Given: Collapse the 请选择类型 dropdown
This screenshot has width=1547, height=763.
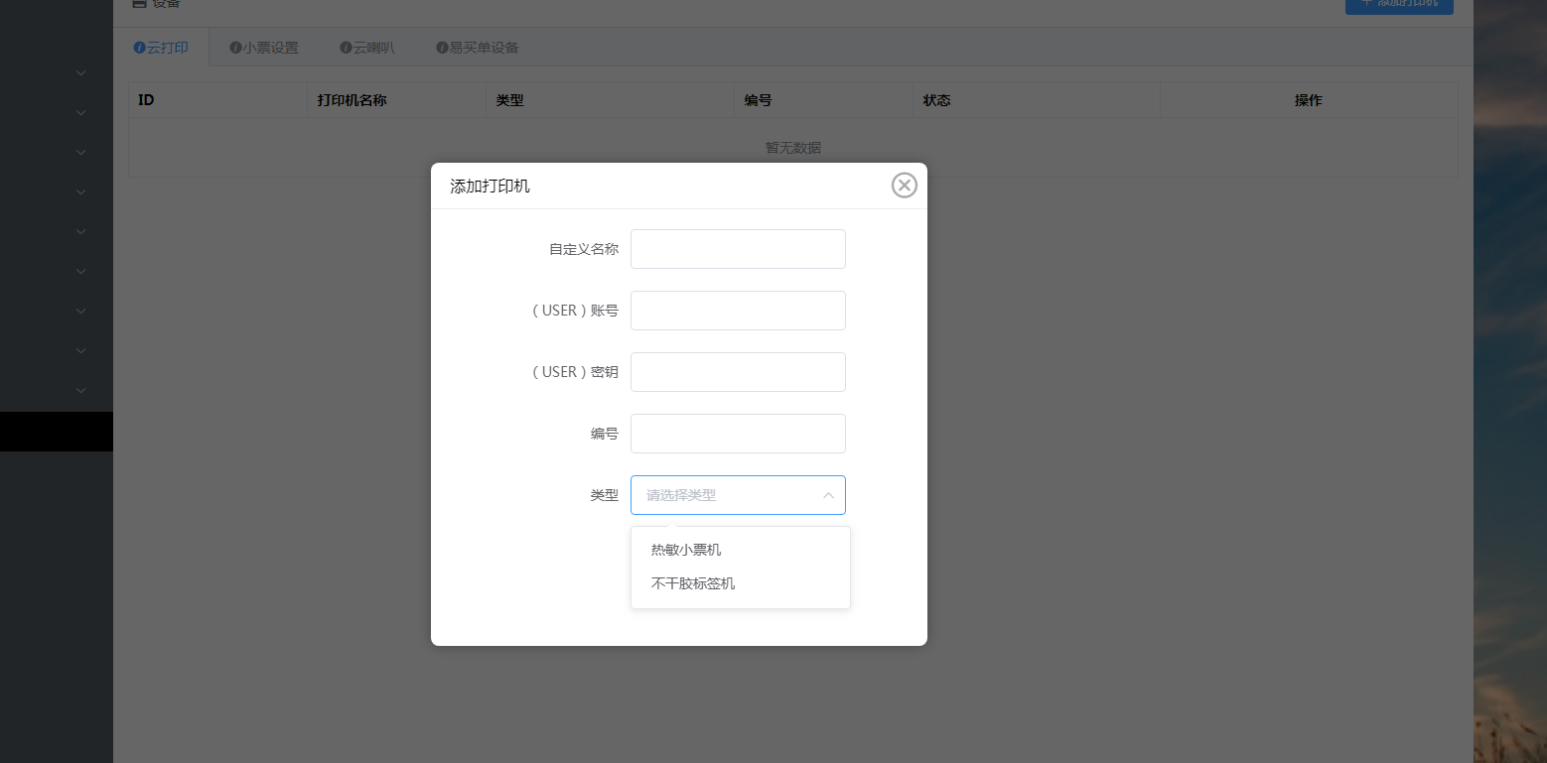Looking at the screenshot, I should (738, 495).
